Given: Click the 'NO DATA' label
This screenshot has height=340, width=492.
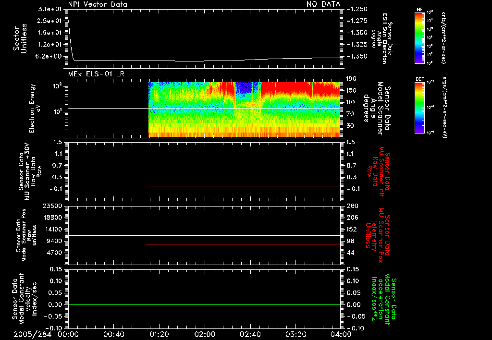Looking at the screenshot, I should point(323,4).
